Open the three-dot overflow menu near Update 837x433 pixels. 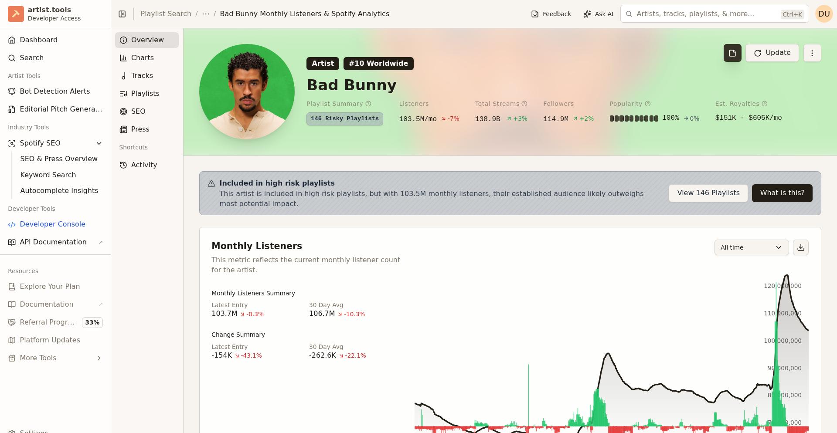(812, 53)
